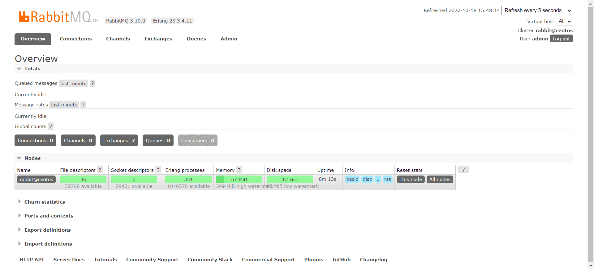
Task: Toggle node columns with +/- button
Action: (463, 170)
